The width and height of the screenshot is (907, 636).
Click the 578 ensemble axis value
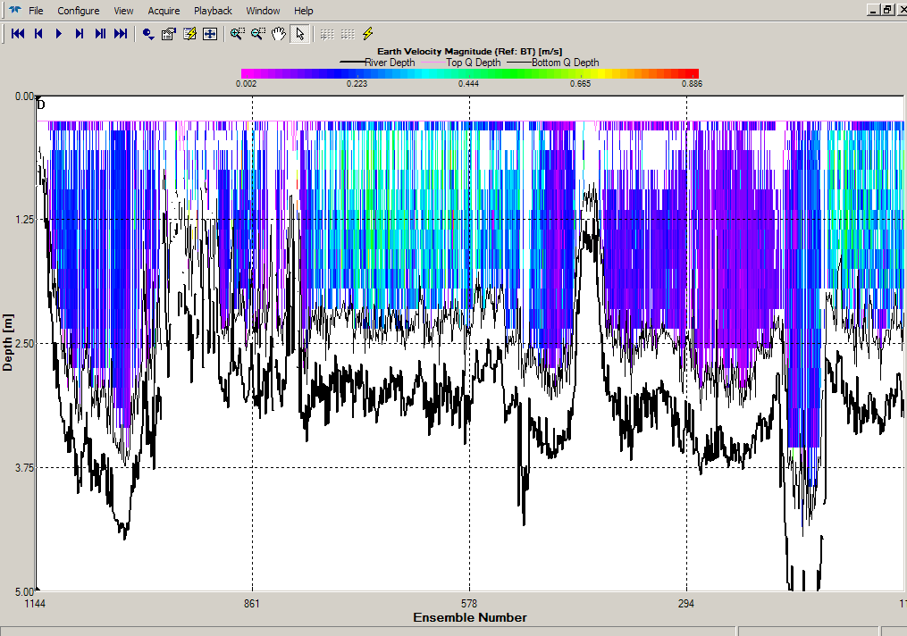point(469,604)
